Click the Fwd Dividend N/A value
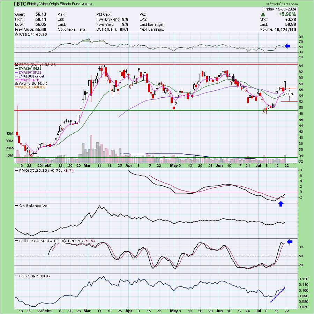Image resolution: width=314 pixels, height=314 pixels. pyautogui.click(x=125, y=20)
